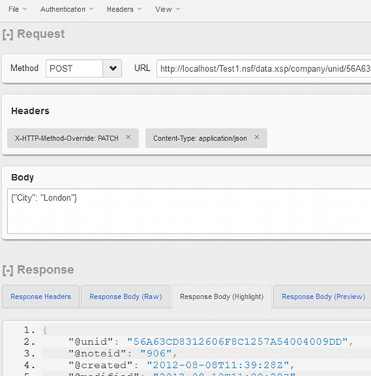371x376 pixels.
Task: Click the "@noteid" value "906"
Action: point(156,354)
